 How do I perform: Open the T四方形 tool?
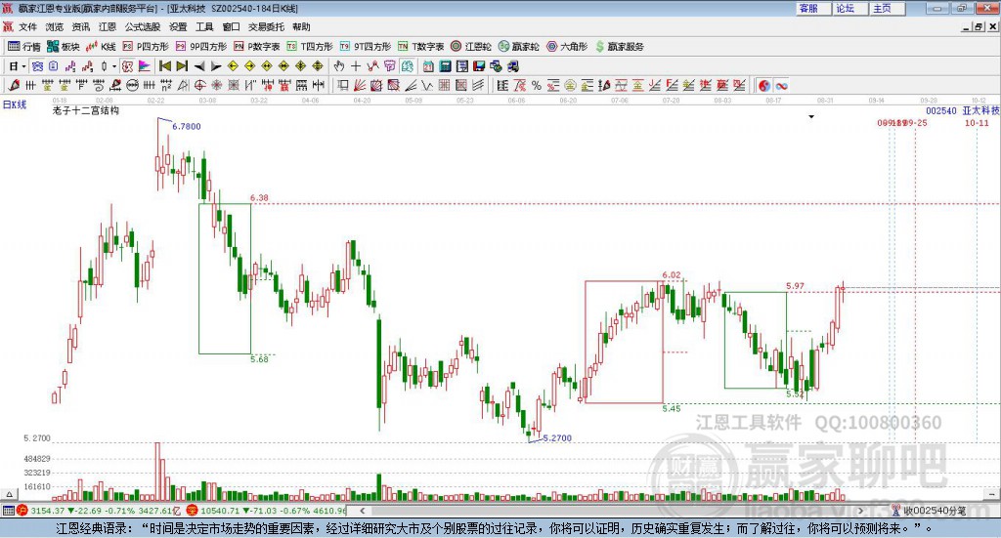click(310, 47)
